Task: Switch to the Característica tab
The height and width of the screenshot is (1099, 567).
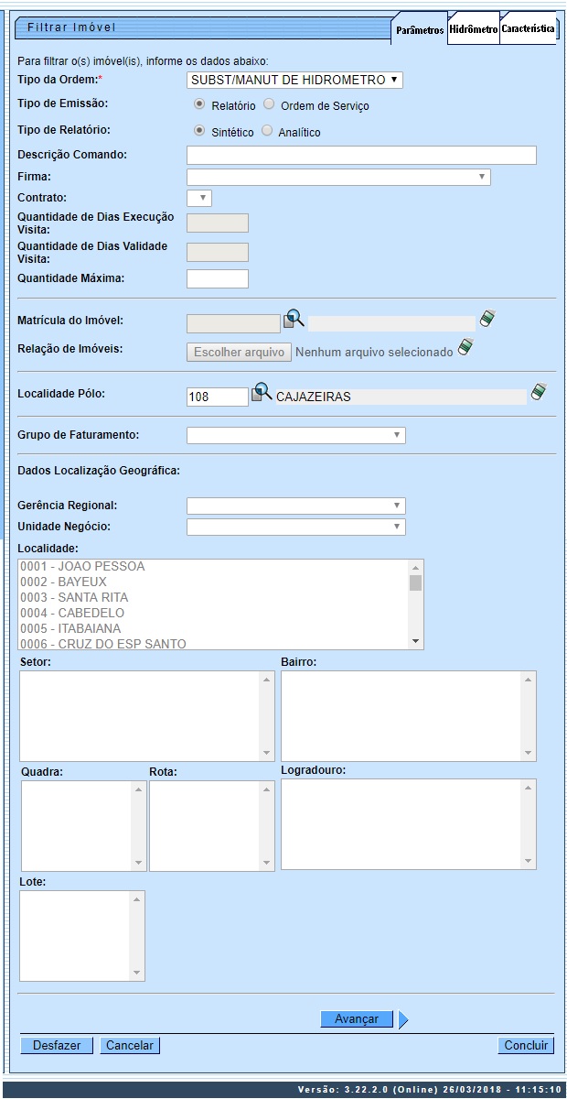Action: (x=528, y=29)
